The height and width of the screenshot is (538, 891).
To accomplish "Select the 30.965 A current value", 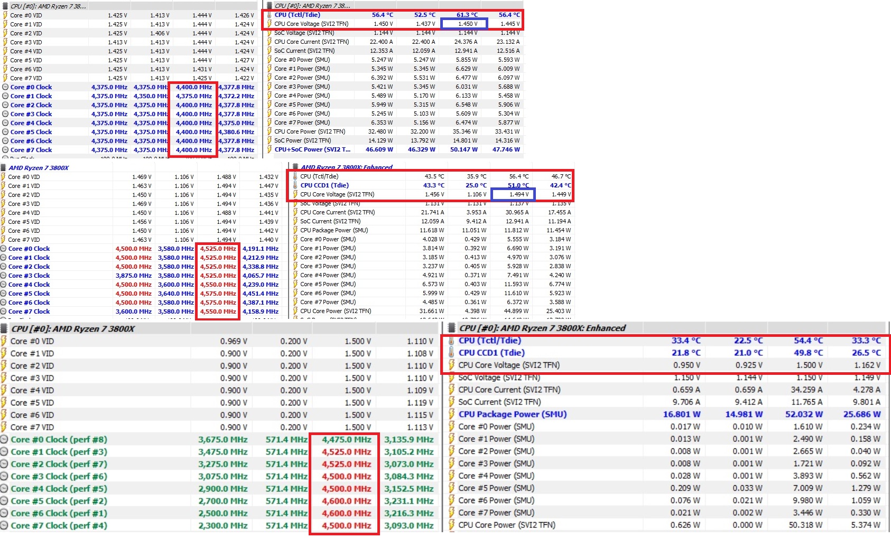I will click(x=517, y=212).
